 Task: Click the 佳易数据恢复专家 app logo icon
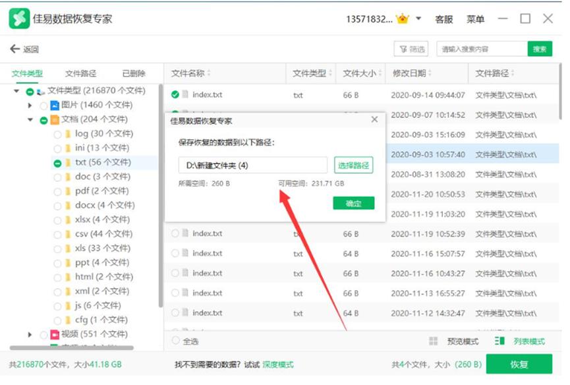[18, 18]
